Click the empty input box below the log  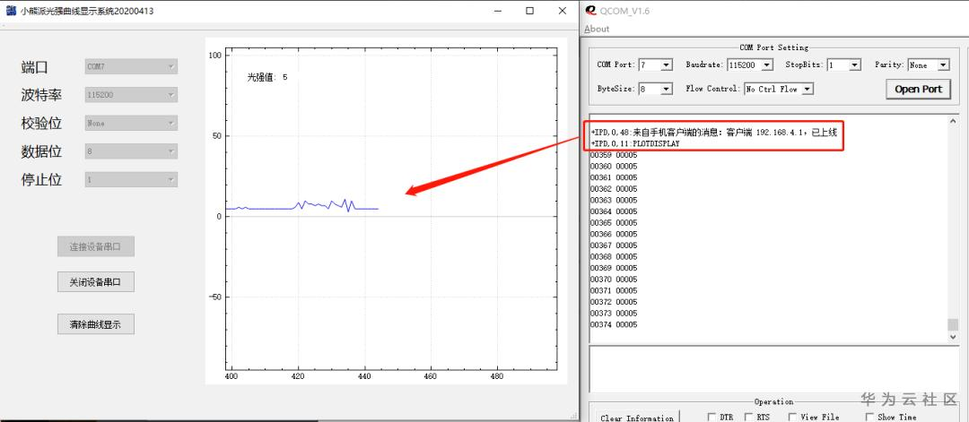(773, 369)
